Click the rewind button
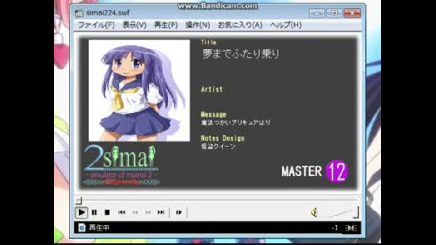Screen dimensions: 436x245 click(x=135, y=212)
